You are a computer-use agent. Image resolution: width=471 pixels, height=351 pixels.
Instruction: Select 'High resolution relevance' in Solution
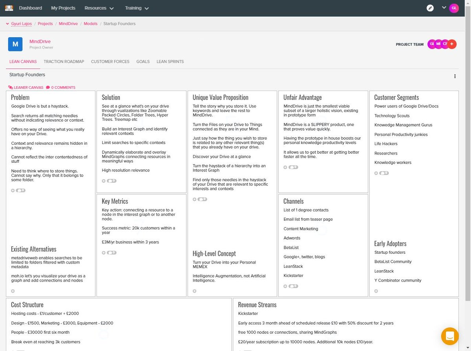click(x=126, y=170)
